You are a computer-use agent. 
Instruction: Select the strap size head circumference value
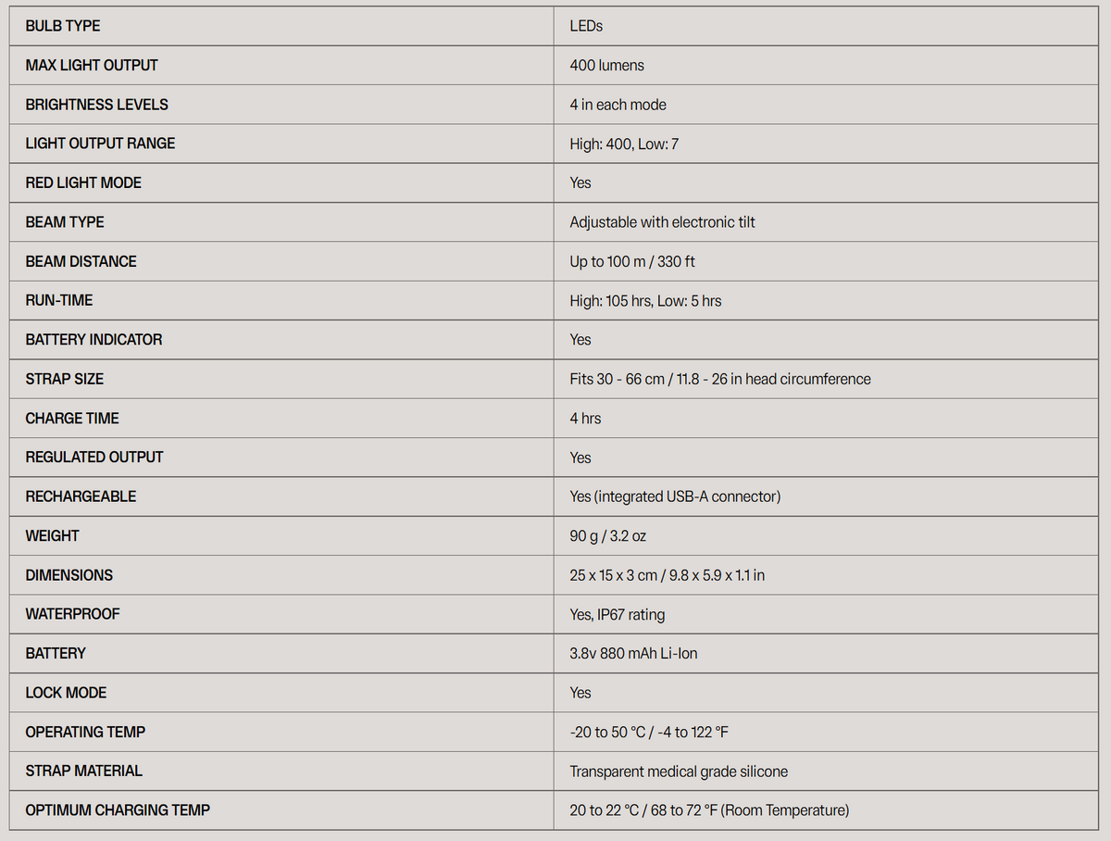[719, 379]
